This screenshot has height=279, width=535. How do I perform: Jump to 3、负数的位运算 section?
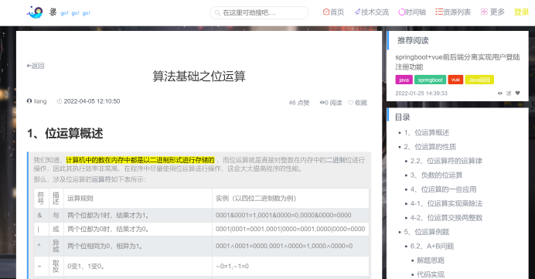tap(436, 175)
